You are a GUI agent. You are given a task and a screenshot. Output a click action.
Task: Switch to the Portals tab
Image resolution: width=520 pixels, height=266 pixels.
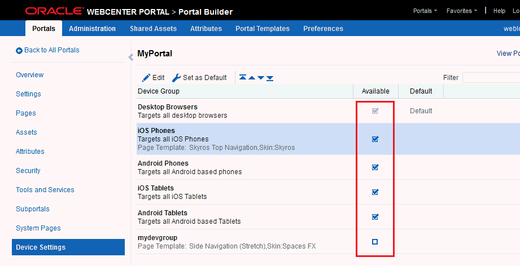tap(44, 28)
